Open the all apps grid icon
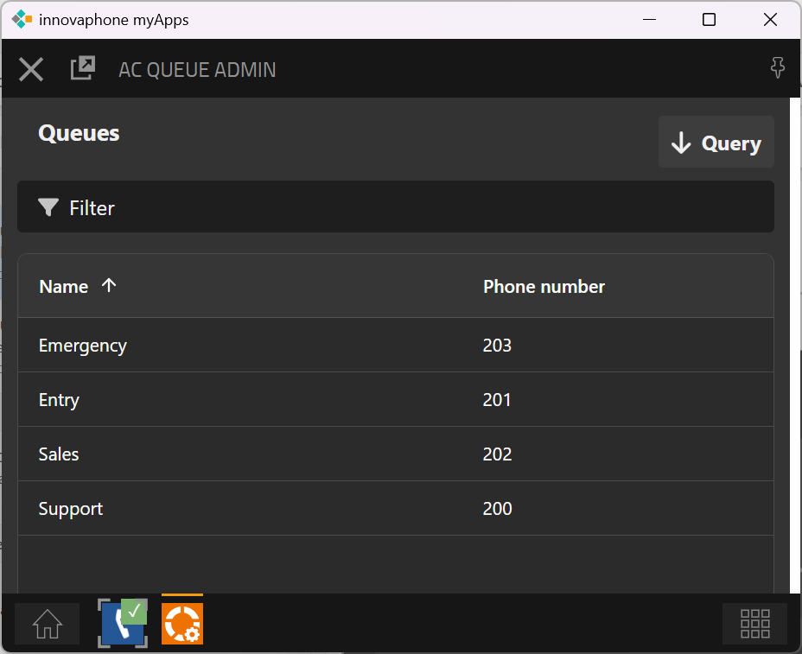 click(754, 624)
